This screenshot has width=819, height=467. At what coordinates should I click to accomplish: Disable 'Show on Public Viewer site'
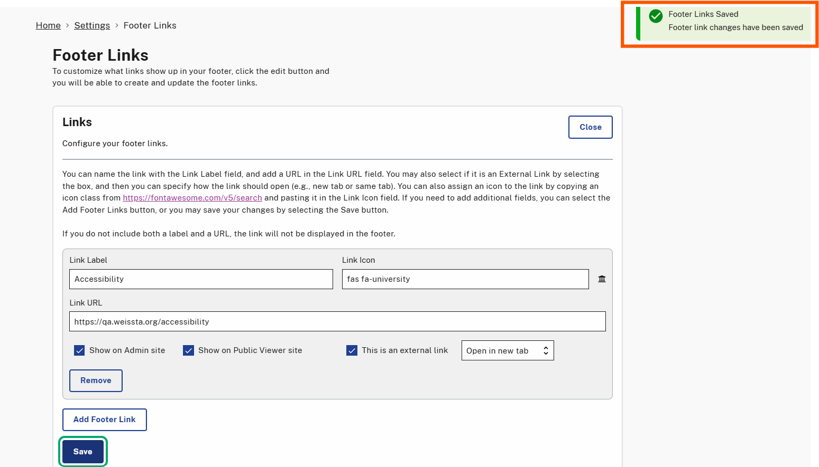click(x=189, y=350)
